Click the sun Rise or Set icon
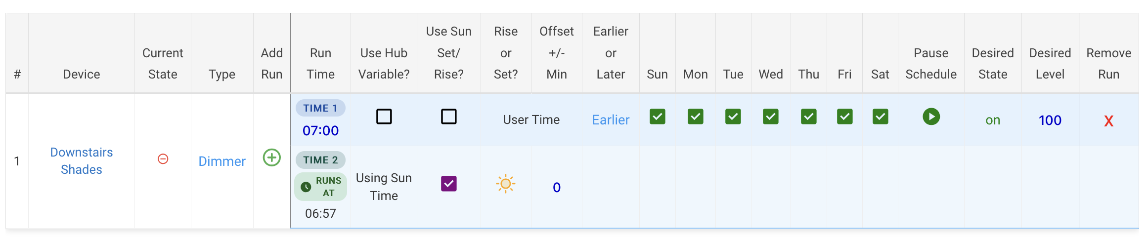 [505, 184]
